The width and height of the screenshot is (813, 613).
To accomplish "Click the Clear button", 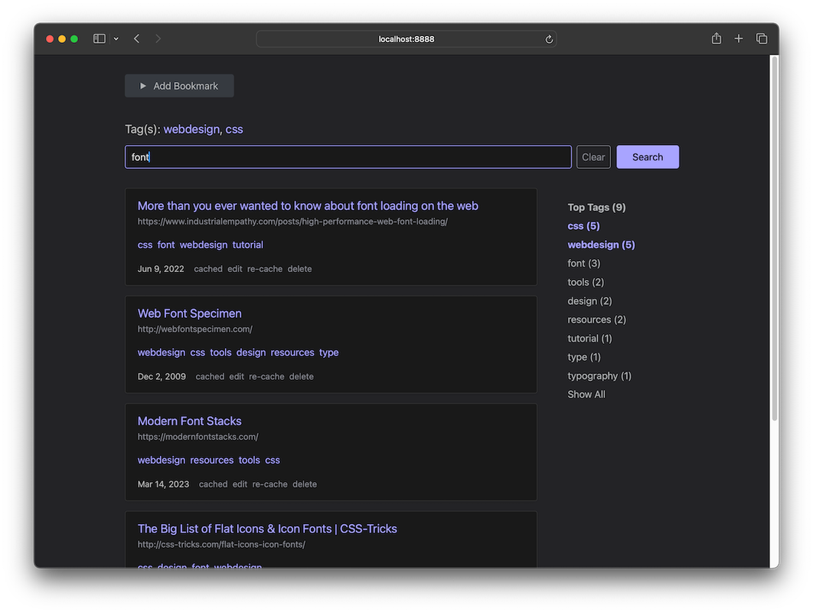I will point(593,157).
